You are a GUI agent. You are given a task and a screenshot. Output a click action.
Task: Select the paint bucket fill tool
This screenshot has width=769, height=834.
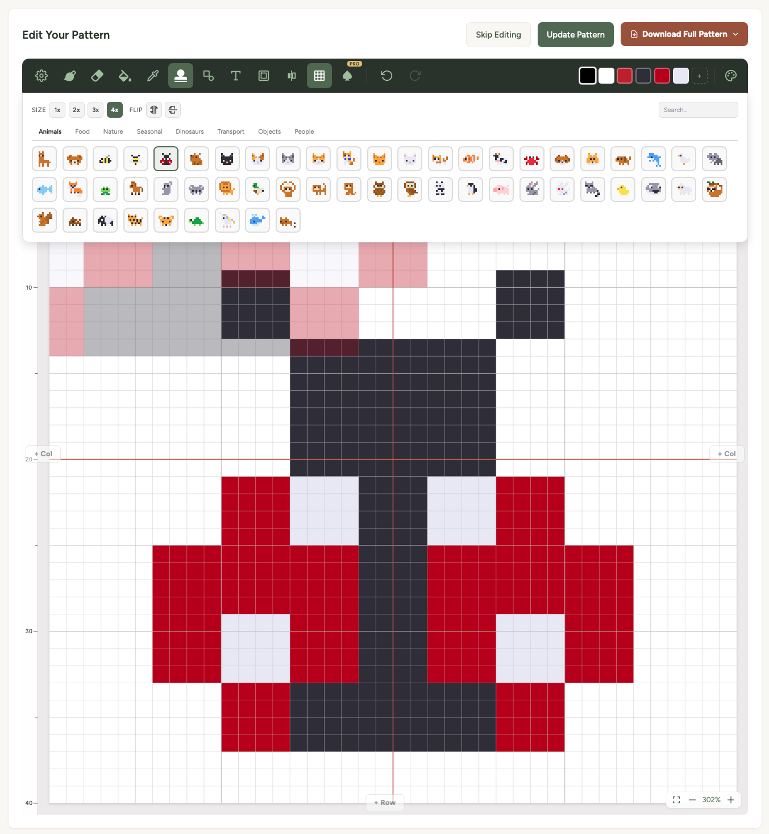point(125,76)
